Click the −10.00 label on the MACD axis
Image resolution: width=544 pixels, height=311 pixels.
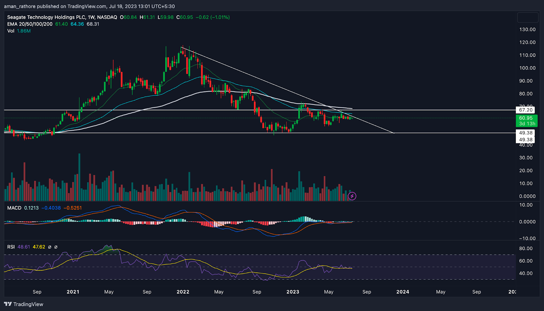click(x=527, y=239)
